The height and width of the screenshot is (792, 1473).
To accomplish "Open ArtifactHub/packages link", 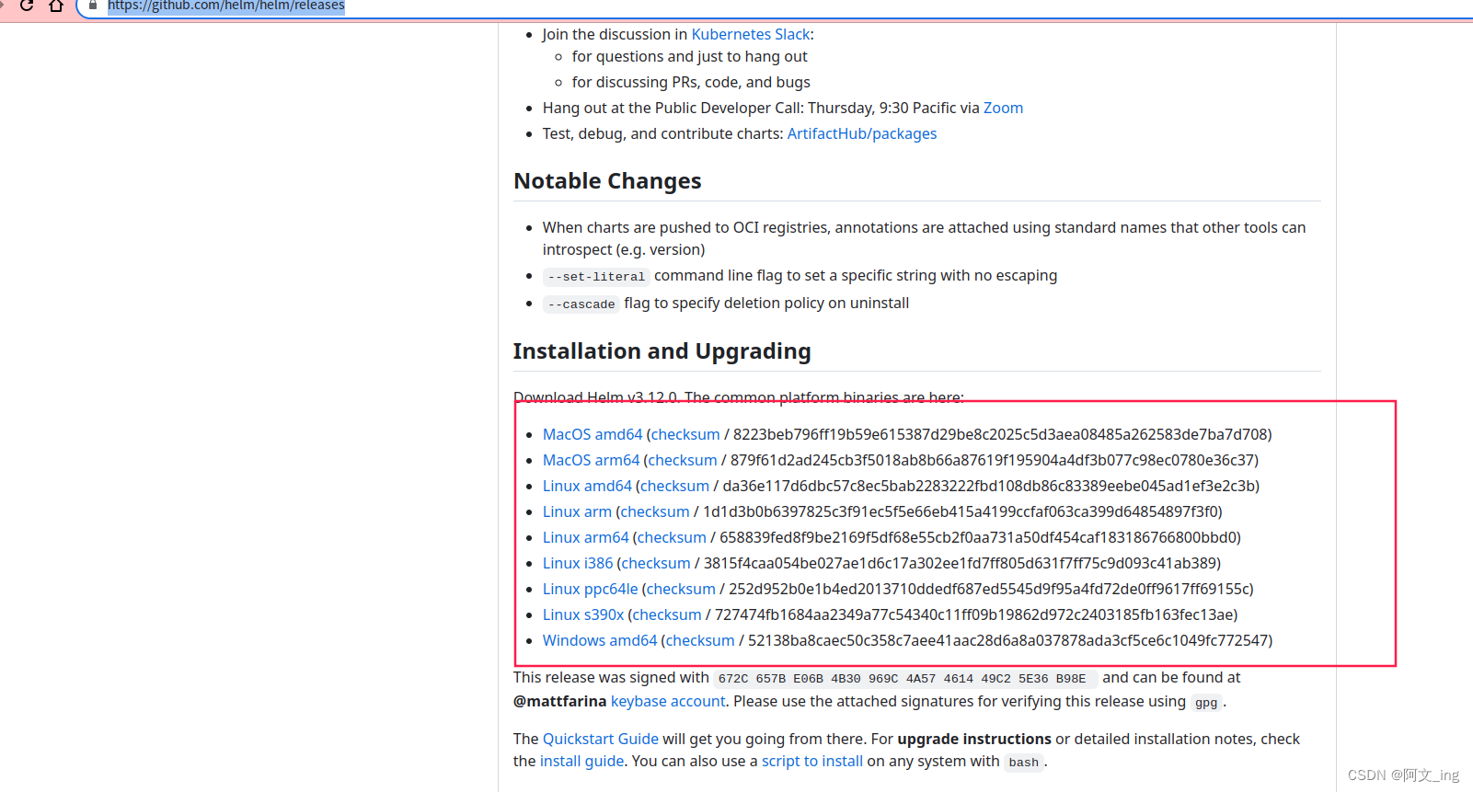I will 861,133.
